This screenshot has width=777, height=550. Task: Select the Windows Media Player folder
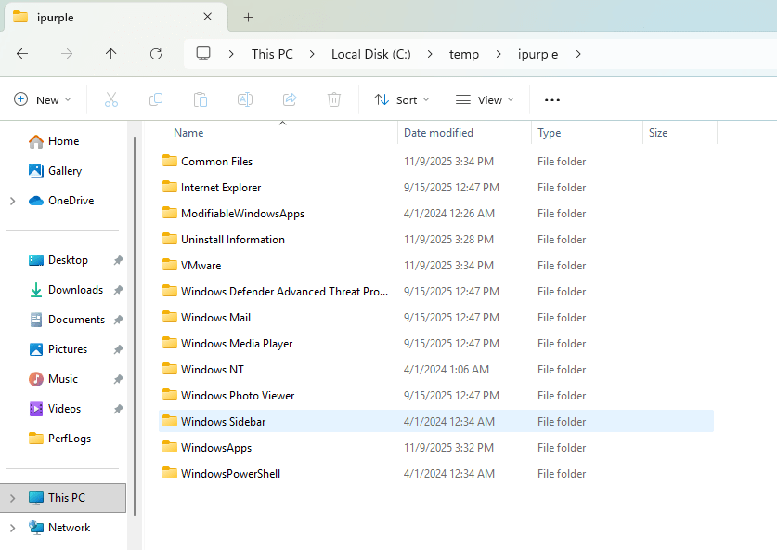[x=237, y=344]
